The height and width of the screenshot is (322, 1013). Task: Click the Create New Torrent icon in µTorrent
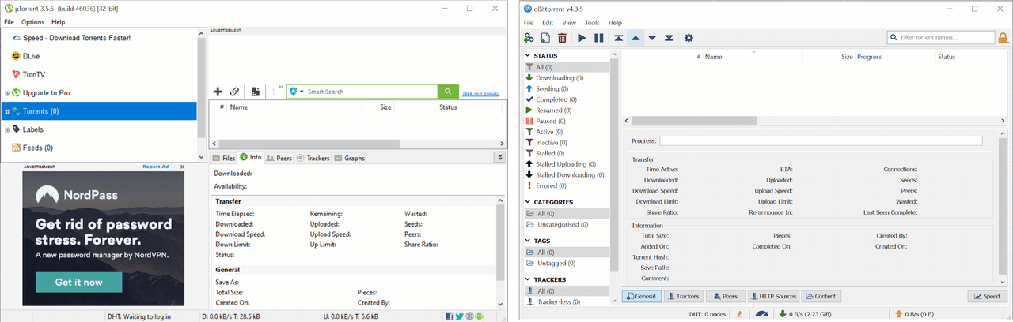[256, 92]
